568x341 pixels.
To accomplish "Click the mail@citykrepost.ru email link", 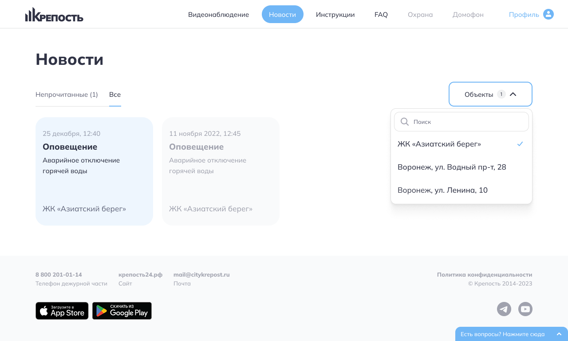I will [201, 274].
